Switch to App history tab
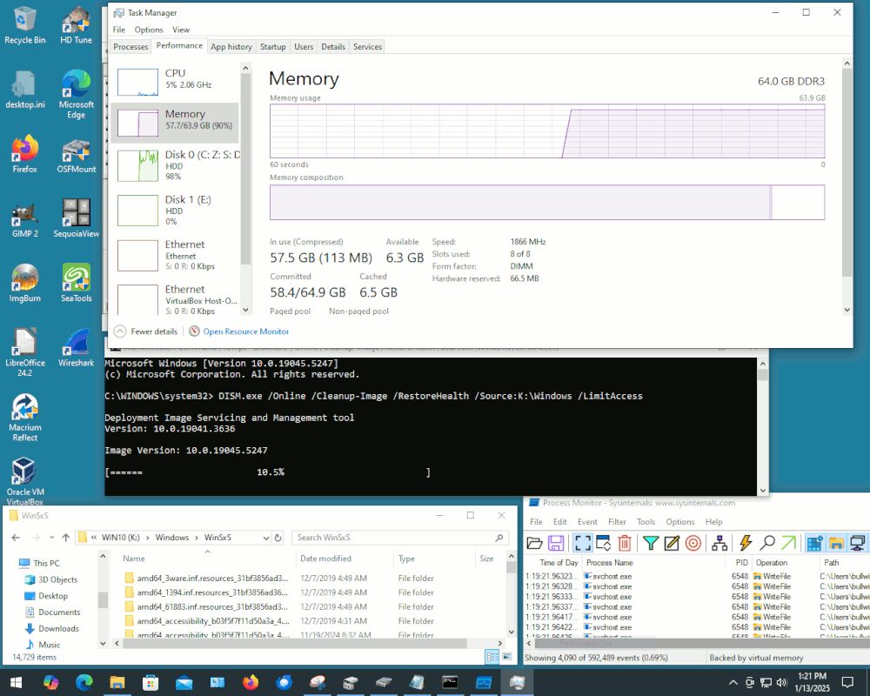This screenshot has height=696, width=870. point(231,47)
